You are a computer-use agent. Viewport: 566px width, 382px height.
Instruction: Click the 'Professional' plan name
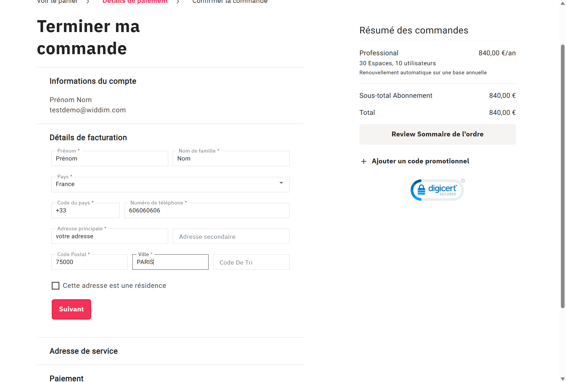pos(379,53)
